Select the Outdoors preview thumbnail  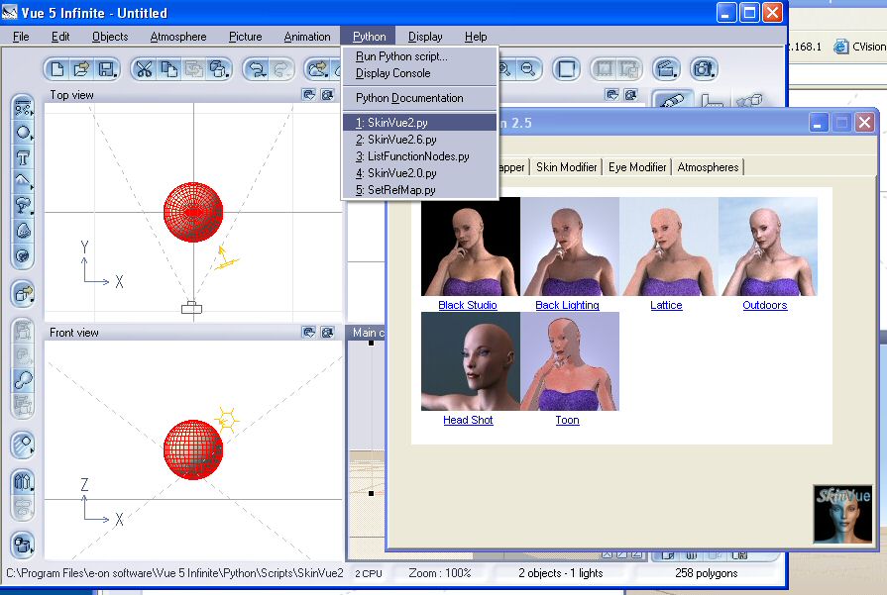pos(768,247)
